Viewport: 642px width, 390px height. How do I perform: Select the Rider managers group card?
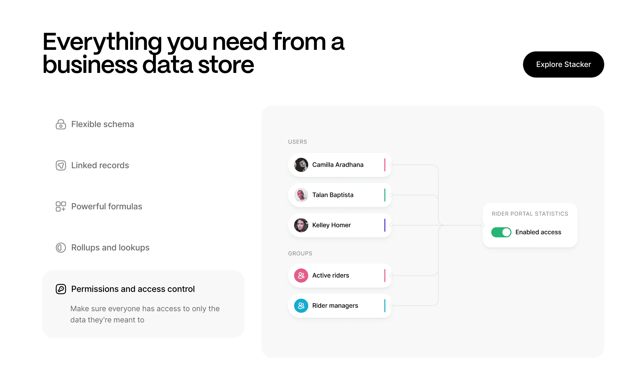point(340,306)
